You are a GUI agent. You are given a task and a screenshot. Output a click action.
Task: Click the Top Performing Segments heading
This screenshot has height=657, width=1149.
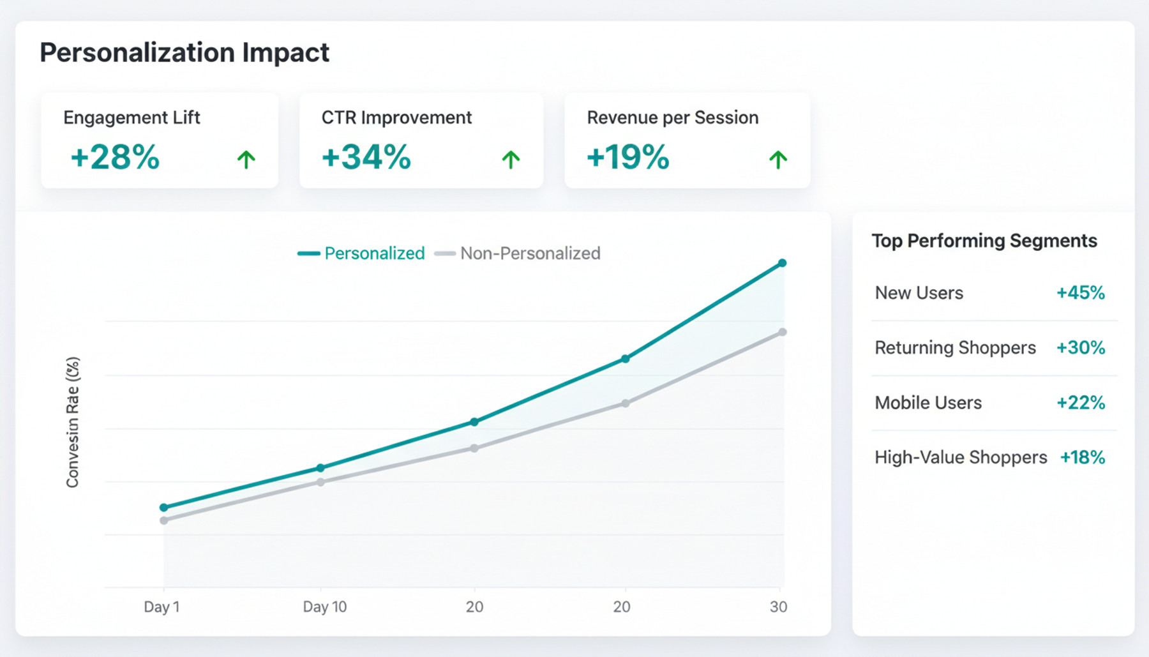pos(984,241)
